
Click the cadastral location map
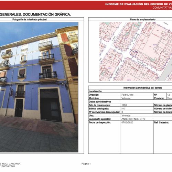(x=136, y=52)
